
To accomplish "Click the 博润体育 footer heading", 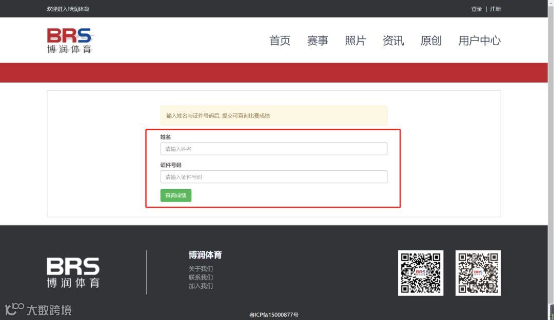I will tap(205, 255).
